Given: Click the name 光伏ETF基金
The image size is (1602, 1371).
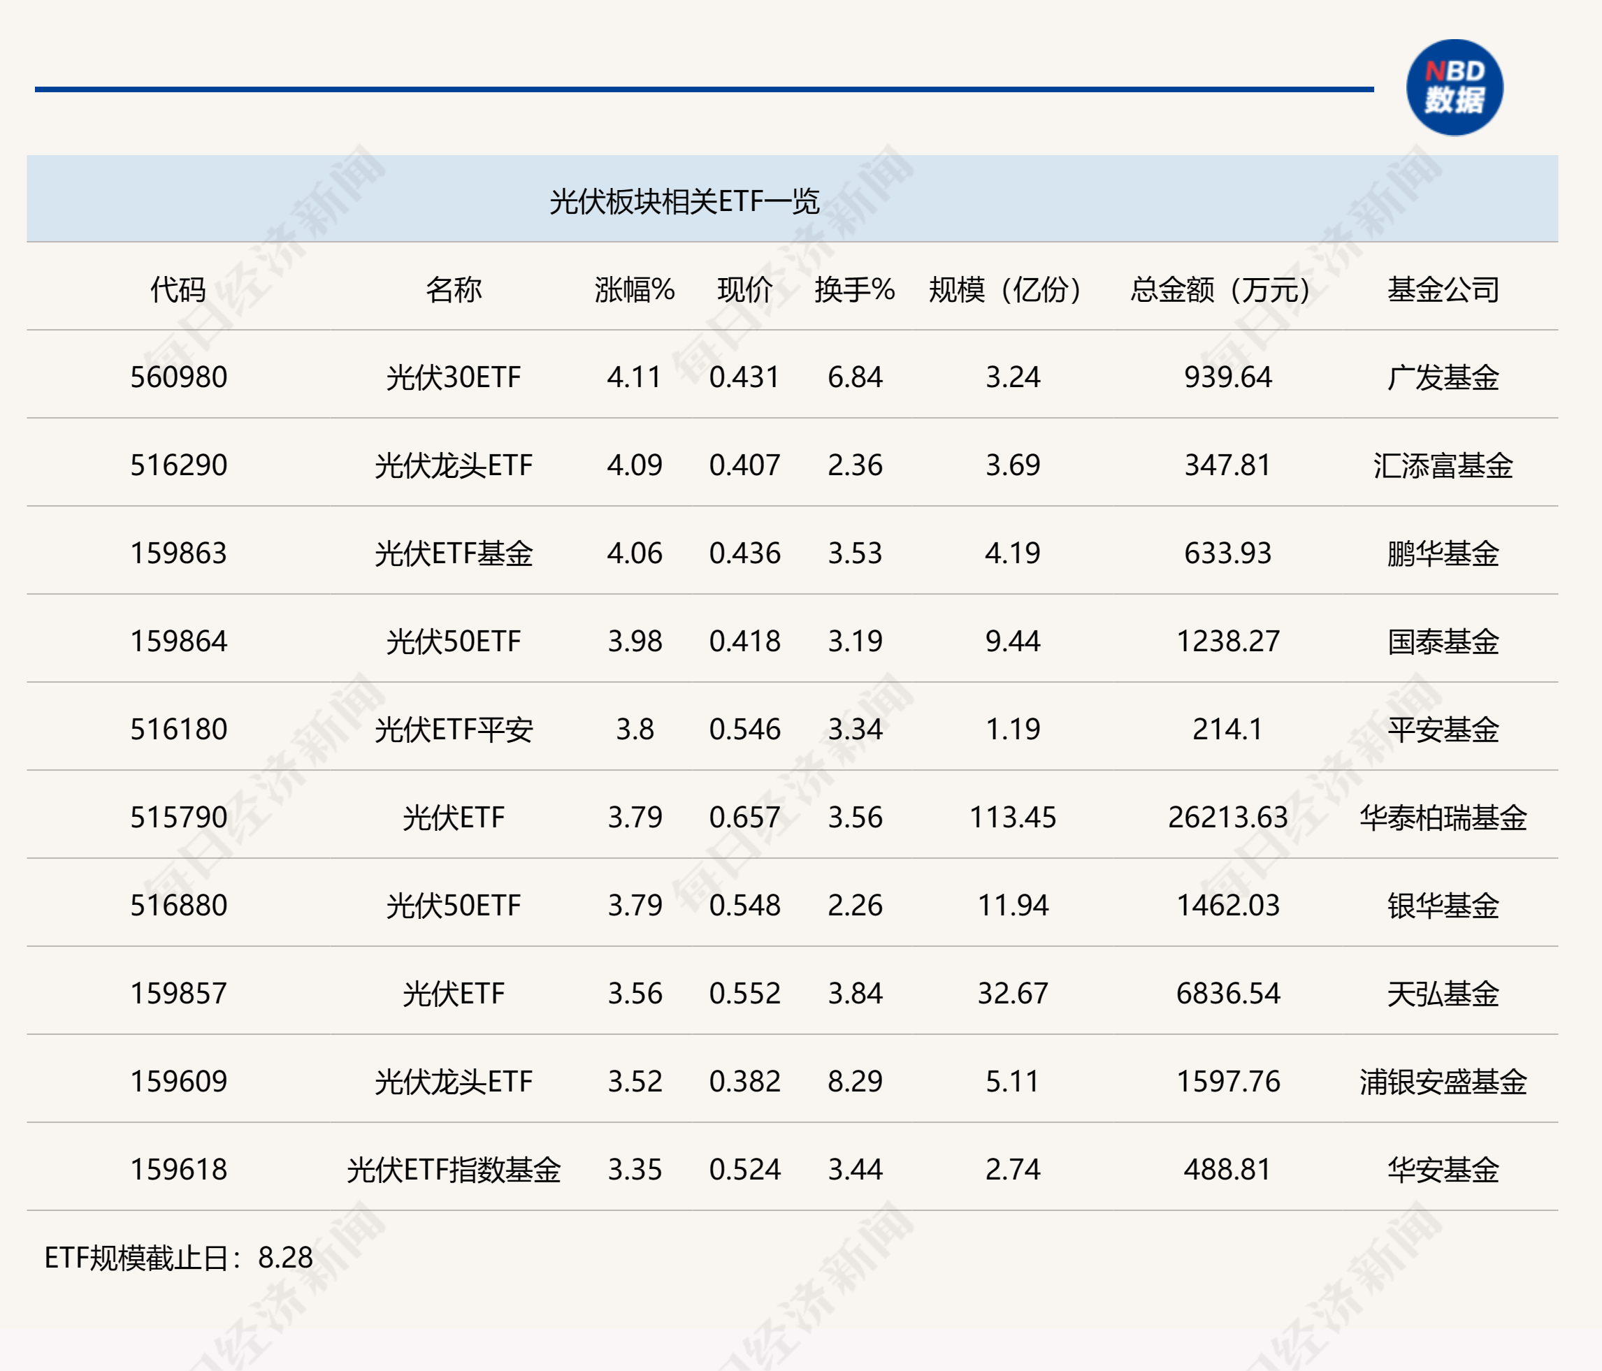Looking at the screenshot, I should coord(454,553).
